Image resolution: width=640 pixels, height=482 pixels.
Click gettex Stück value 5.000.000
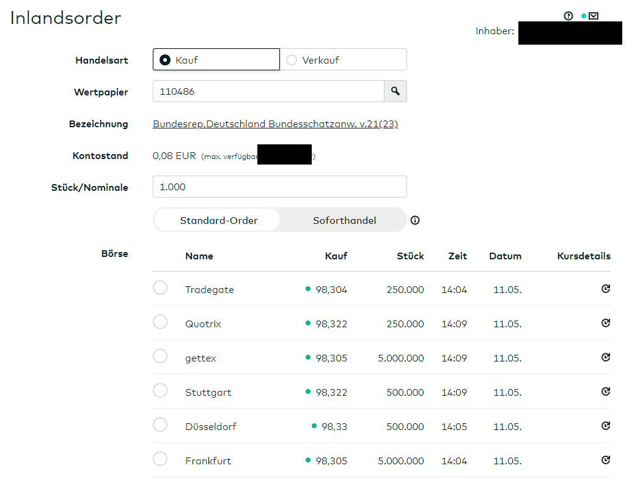[401, 358]
